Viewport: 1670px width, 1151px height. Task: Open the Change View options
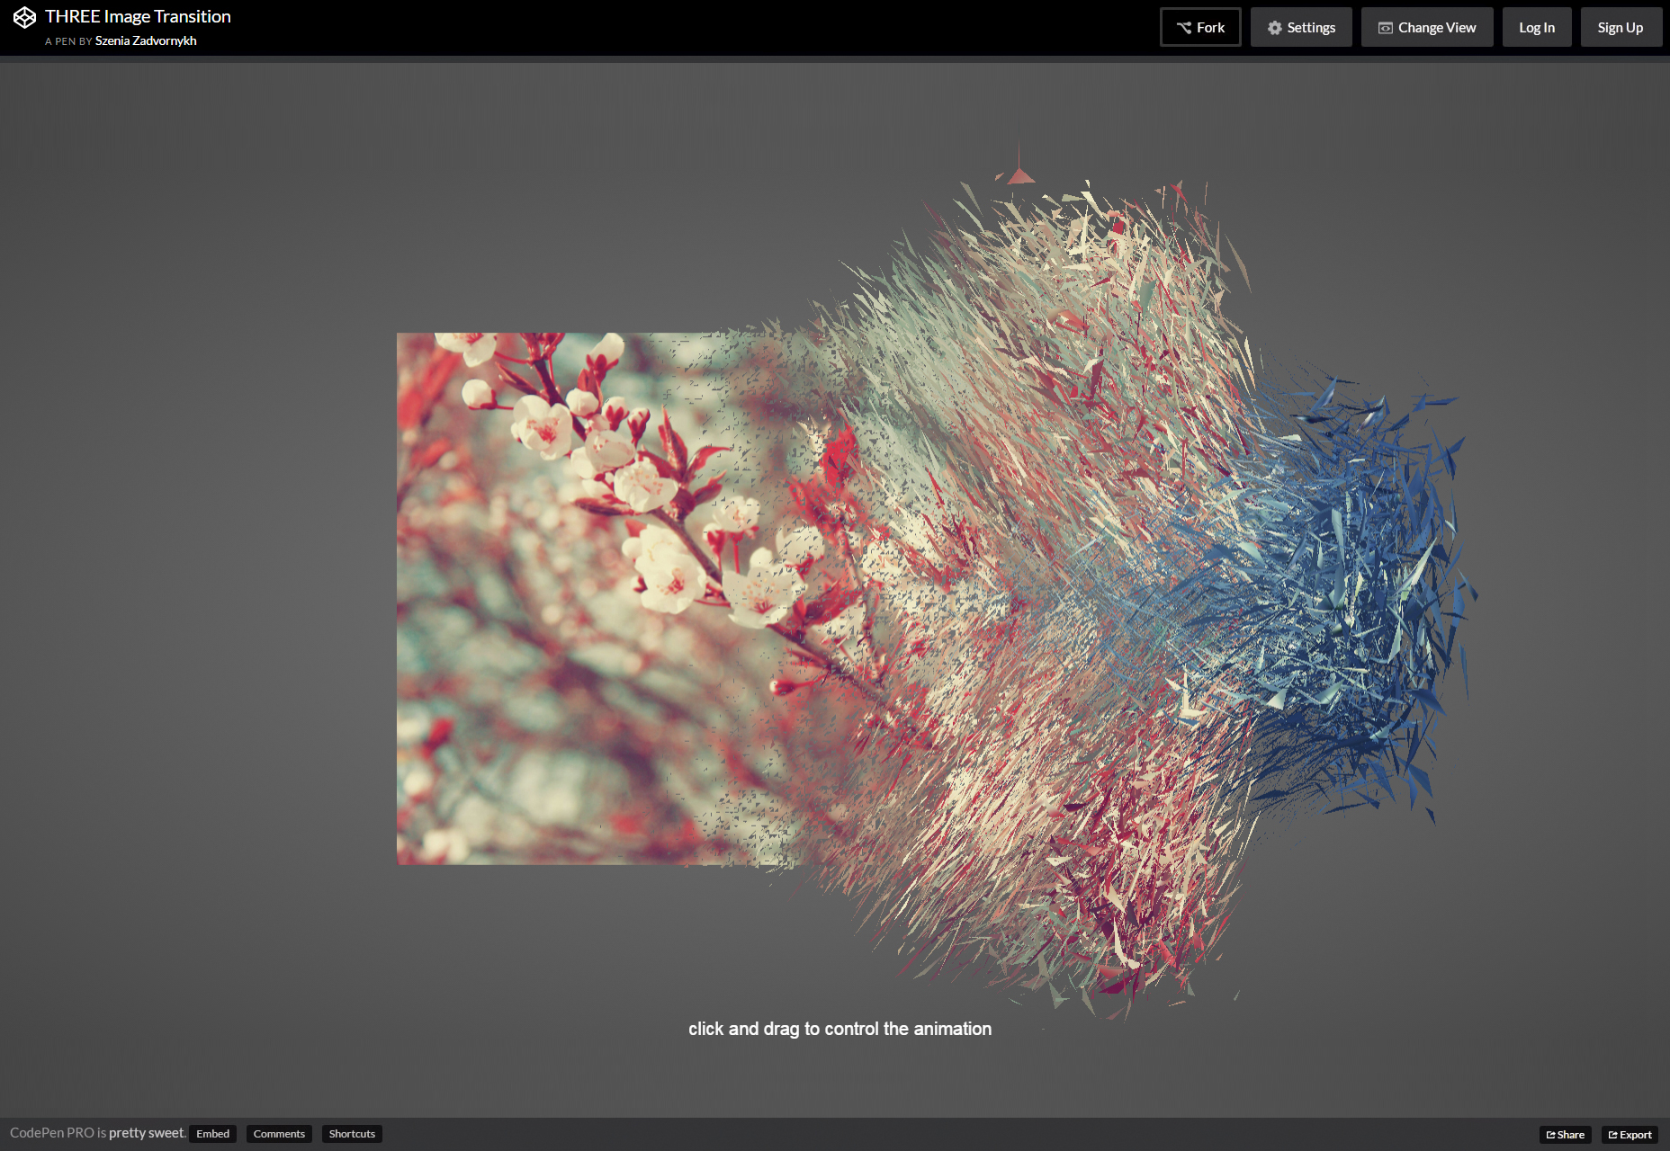pos(1427,28)
